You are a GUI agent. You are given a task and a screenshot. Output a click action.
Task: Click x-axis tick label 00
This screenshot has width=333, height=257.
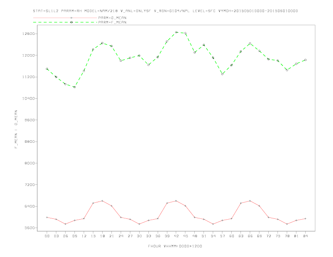[47, 236]
